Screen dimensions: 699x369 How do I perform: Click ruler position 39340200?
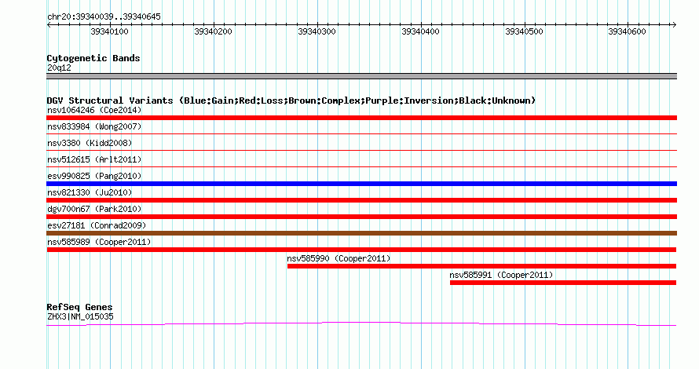tap(213, 31)
